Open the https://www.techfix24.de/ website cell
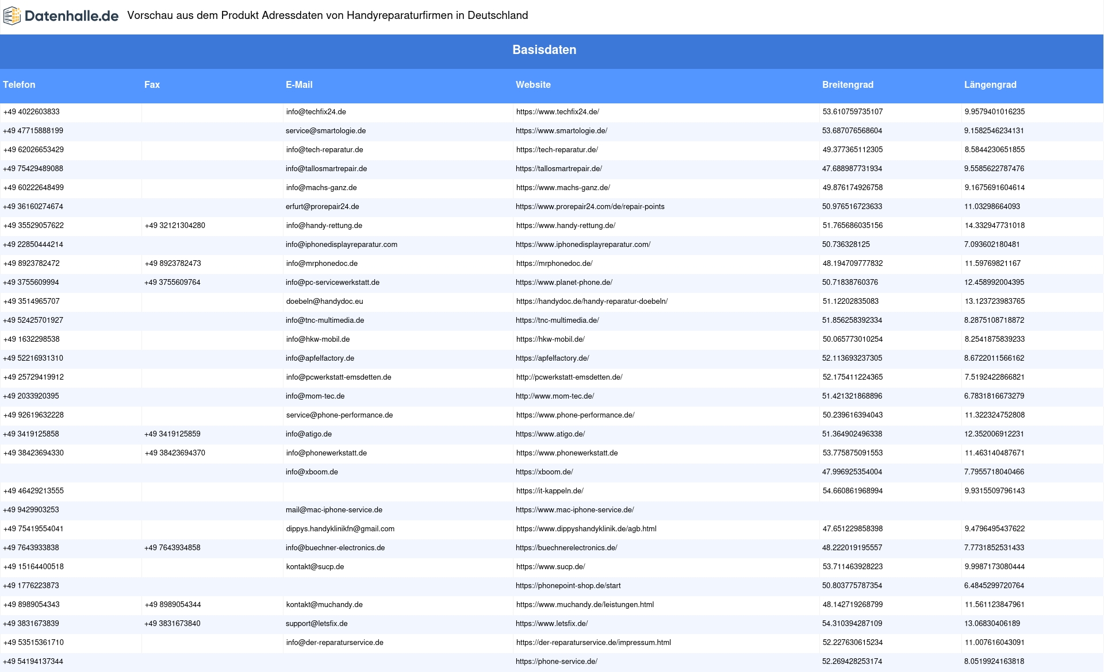 [558, 112]
